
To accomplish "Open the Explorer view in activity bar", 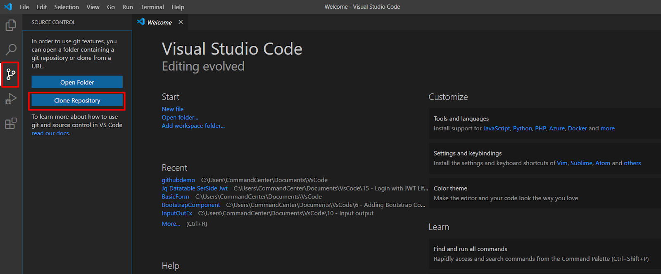I will click(x=11, y=26).
